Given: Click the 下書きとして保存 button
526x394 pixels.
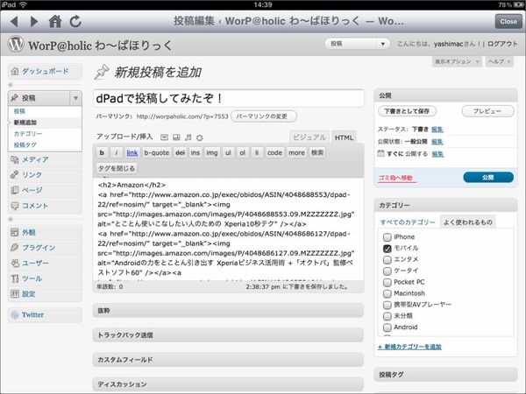Looking at the screenshot, I should tap(407, 111).
